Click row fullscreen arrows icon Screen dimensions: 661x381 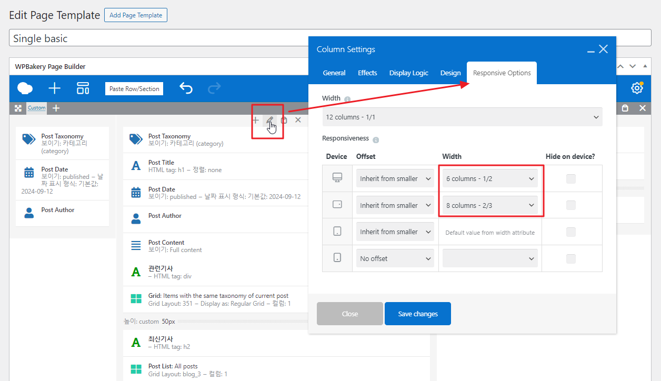coord(18,108)
